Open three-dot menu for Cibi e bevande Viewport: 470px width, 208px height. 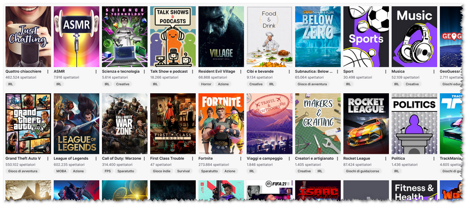point(289,71)
